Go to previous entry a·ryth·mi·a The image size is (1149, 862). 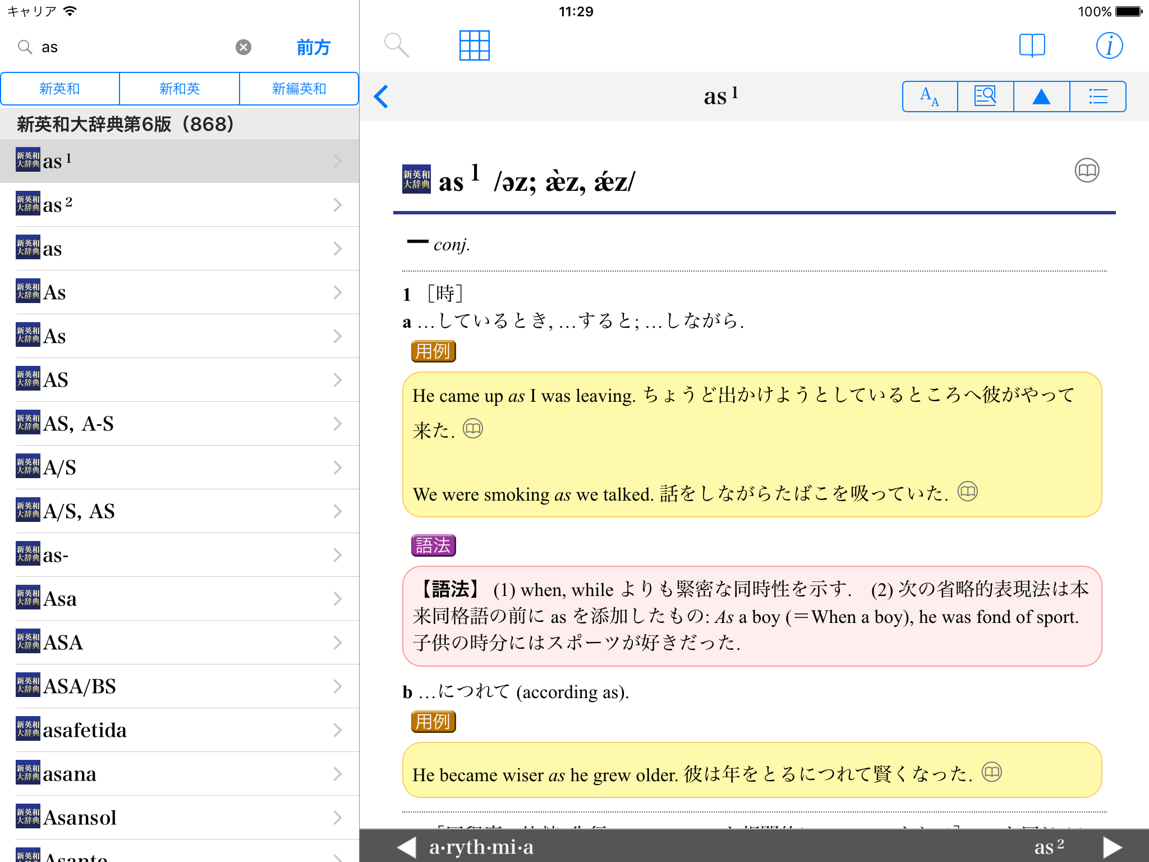407,847
